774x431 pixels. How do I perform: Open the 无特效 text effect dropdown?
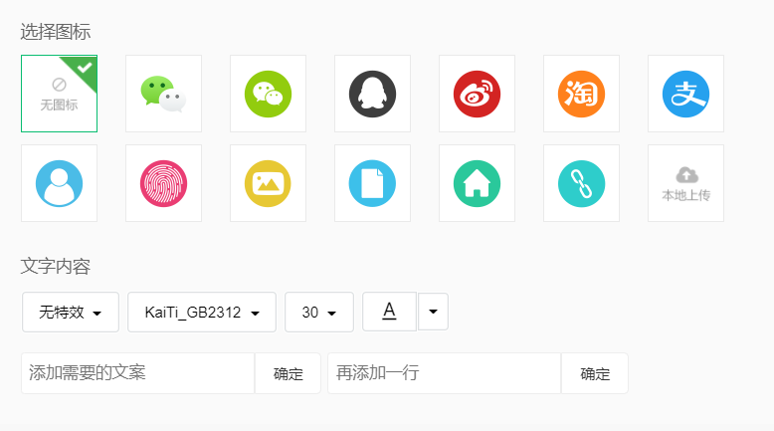pos(71,312)
